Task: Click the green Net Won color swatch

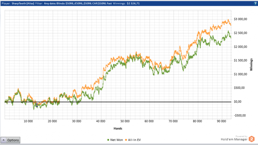Action: 108,140
